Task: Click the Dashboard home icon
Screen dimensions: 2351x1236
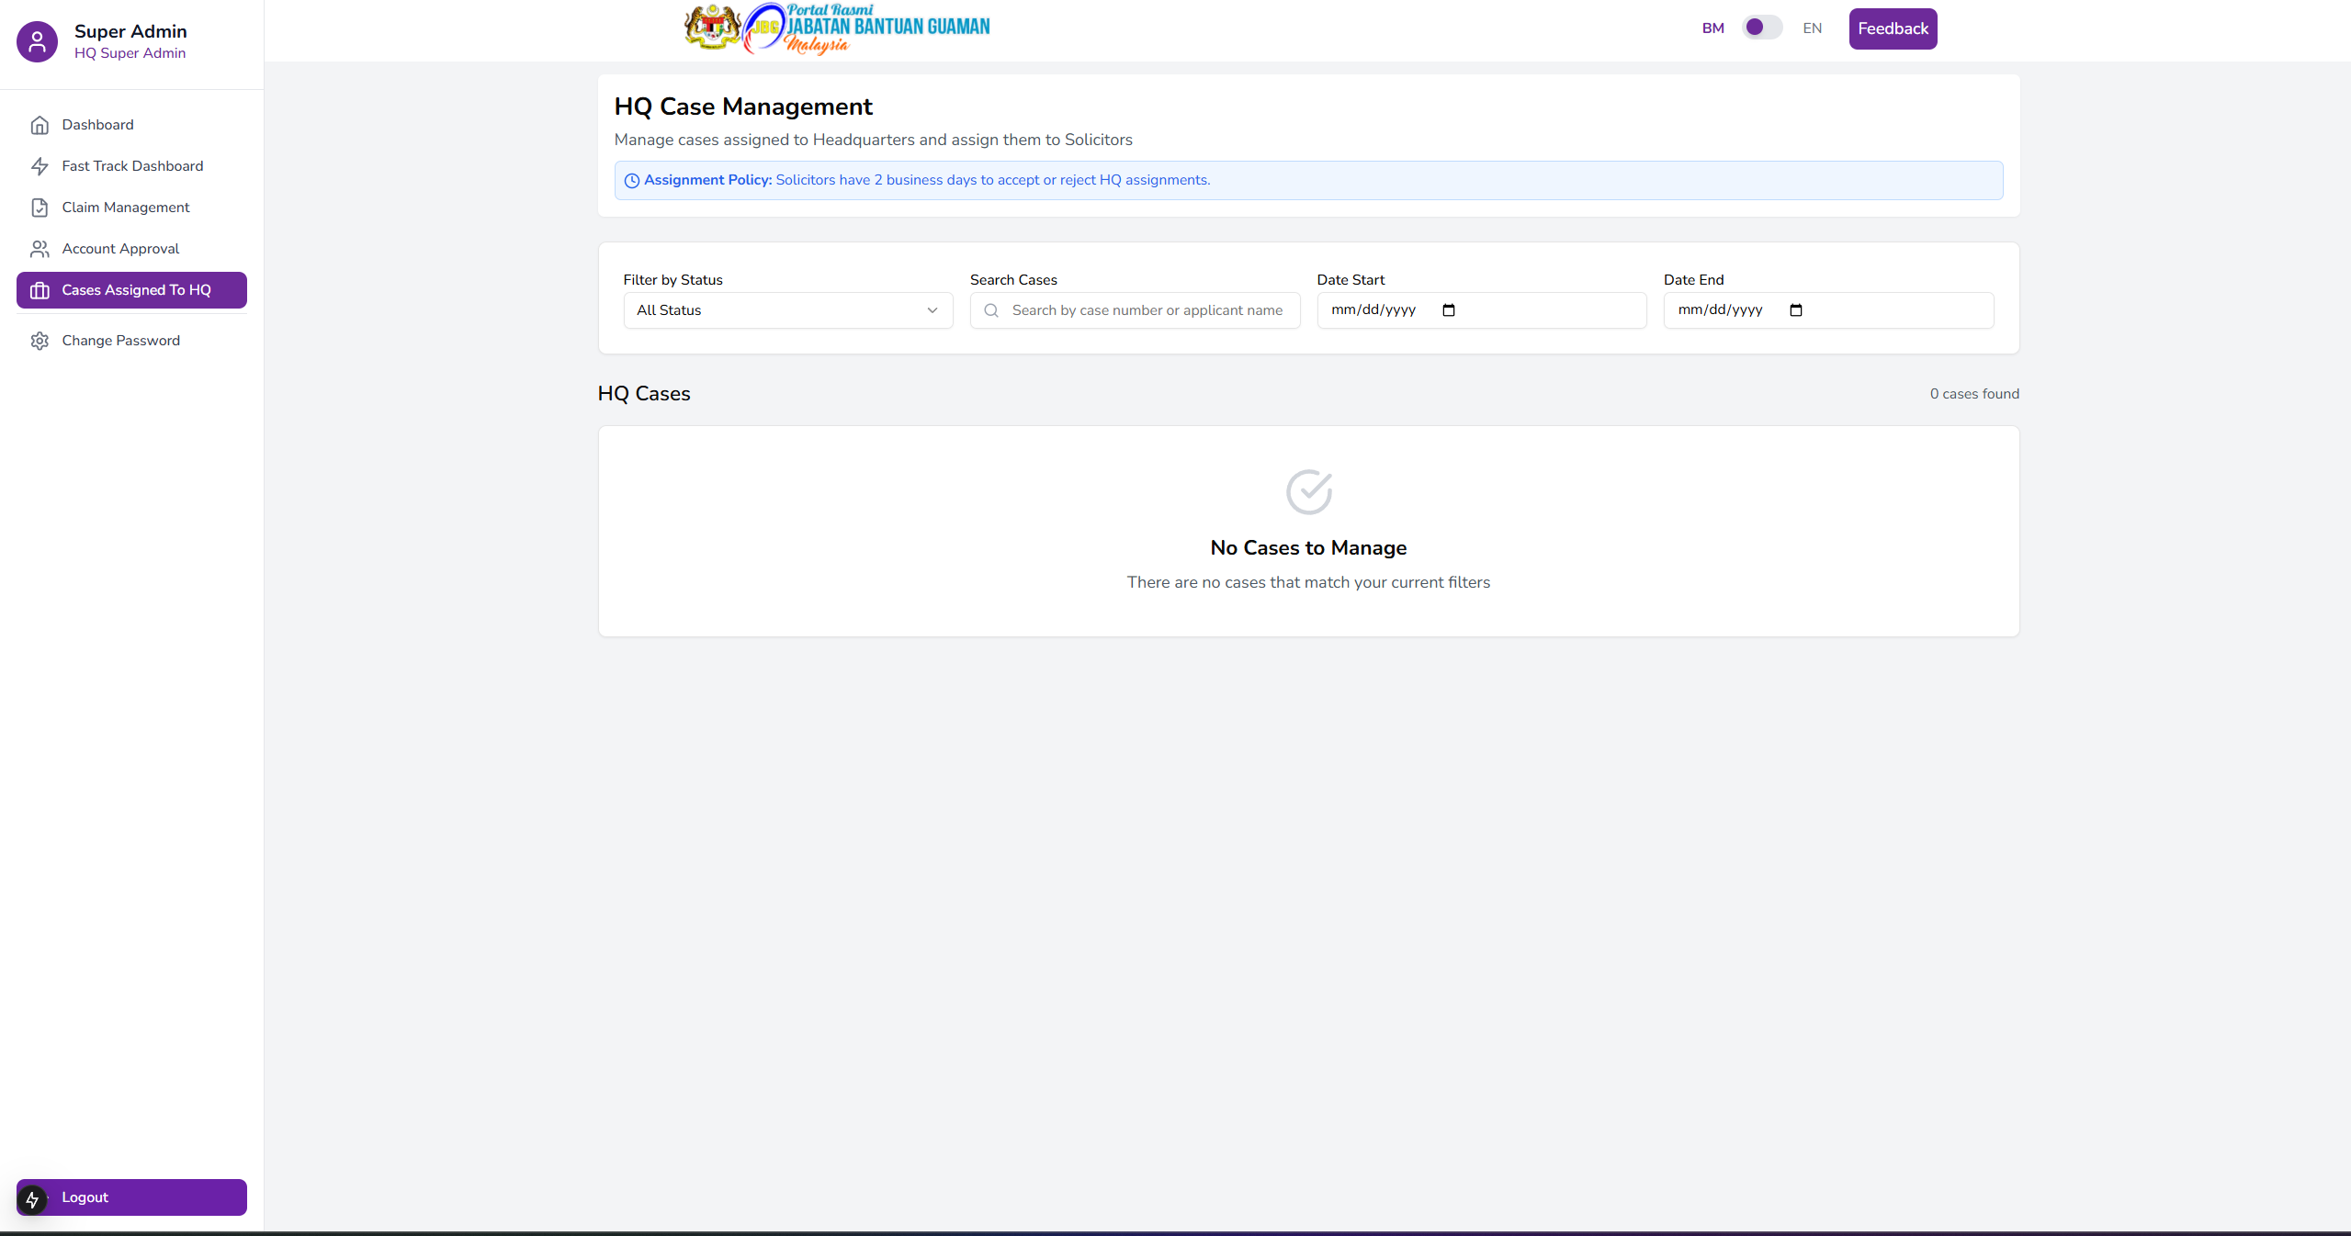Action: (40, 125)
